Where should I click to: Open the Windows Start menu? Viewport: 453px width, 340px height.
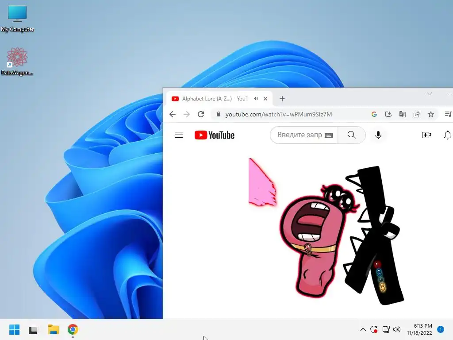15,329
